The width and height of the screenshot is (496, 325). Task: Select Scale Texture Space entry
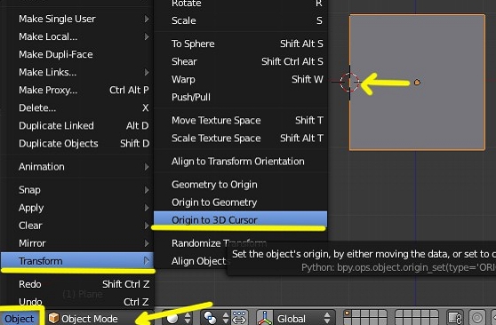click(240, 139)
